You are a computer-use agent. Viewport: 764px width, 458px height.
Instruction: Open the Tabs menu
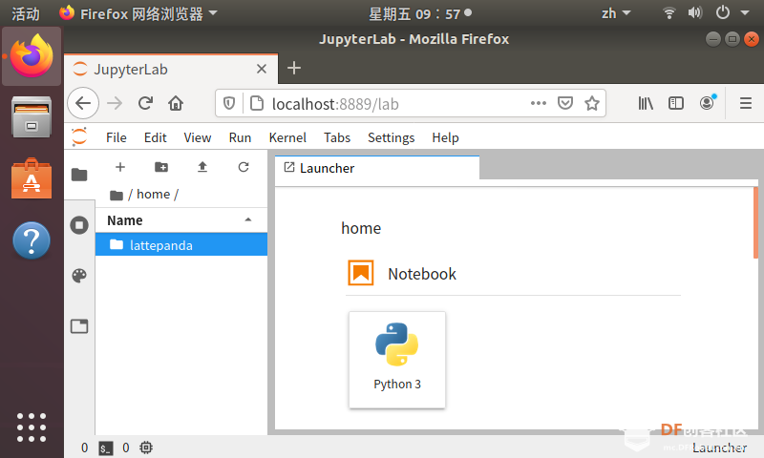point(337,137)
